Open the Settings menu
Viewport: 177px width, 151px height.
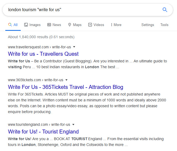tap(148, 25)
